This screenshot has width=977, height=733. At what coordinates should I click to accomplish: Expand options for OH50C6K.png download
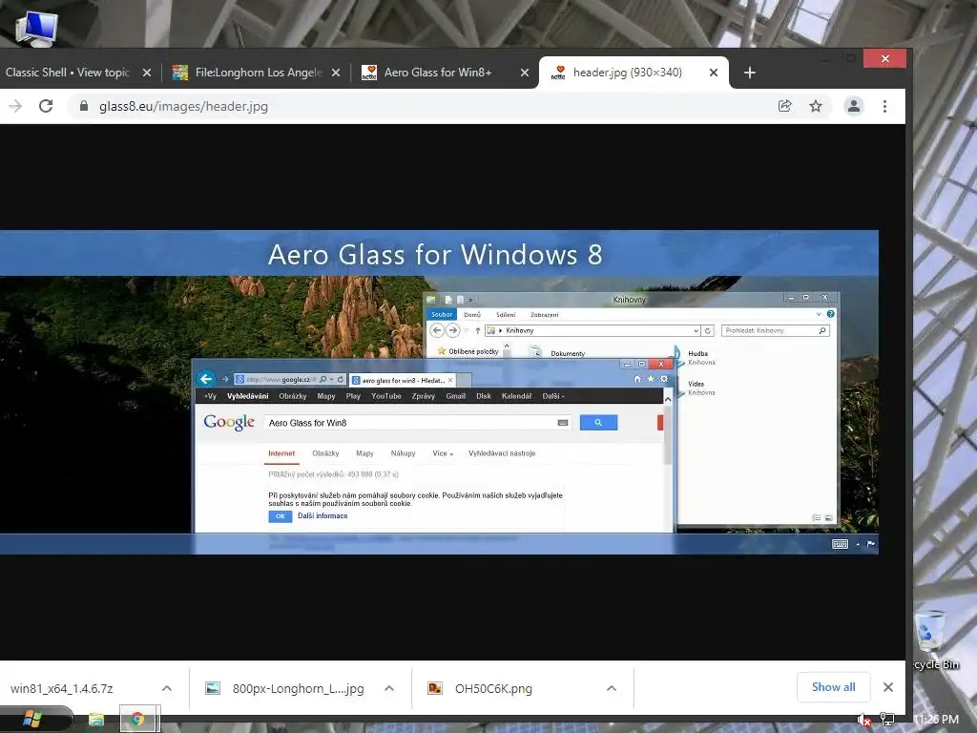(x=612, y=688)
